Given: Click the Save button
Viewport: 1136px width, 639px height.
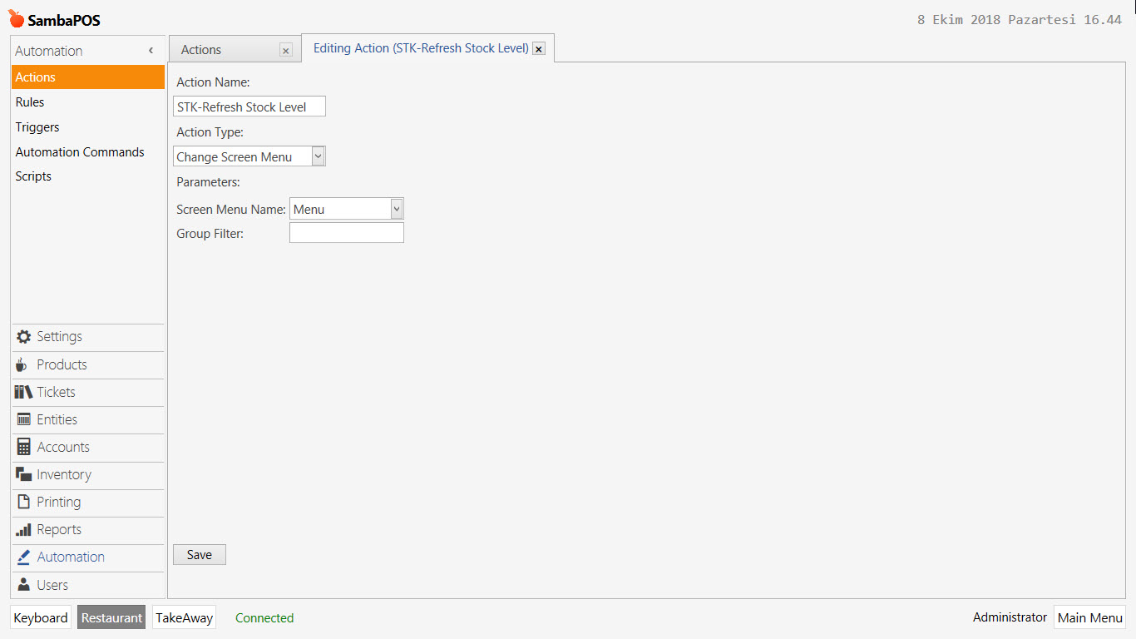Looking at the screenshot, I should [200, 555].
